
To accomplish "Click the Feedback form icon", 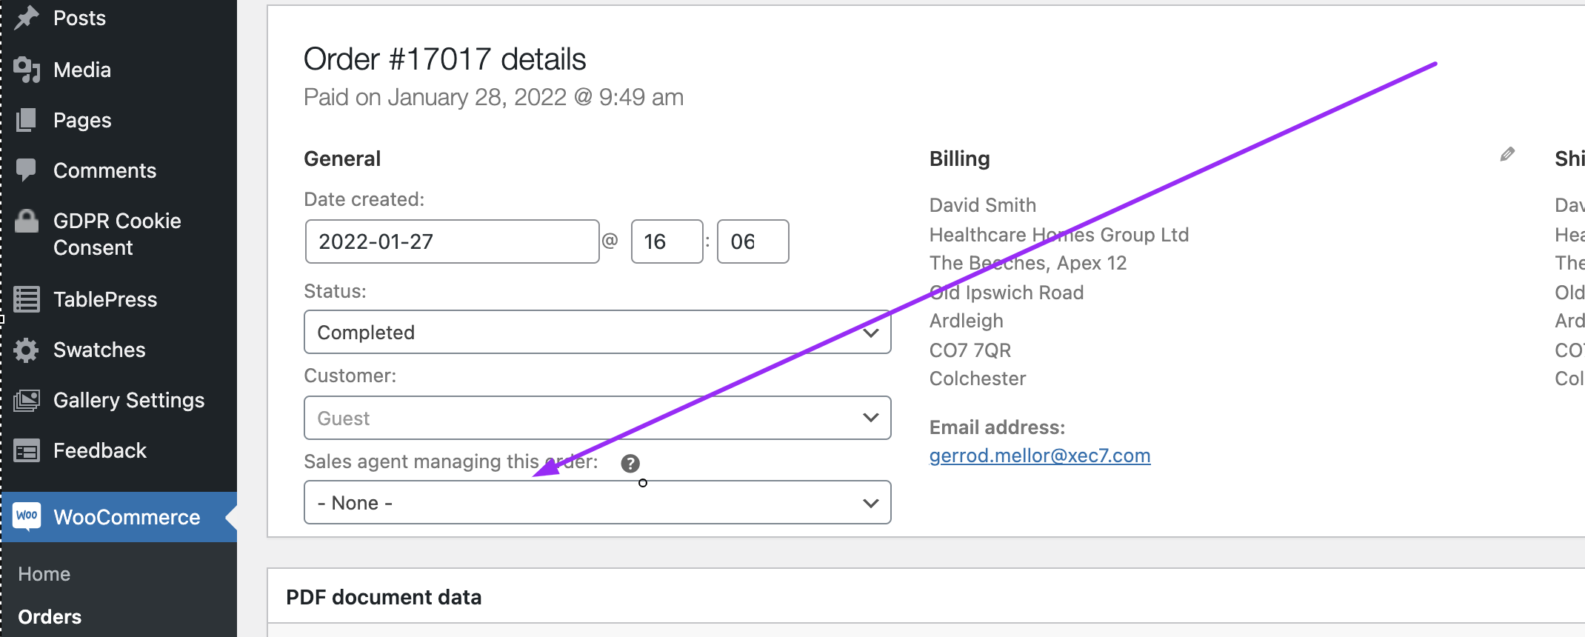I will (x=27, y=450).
